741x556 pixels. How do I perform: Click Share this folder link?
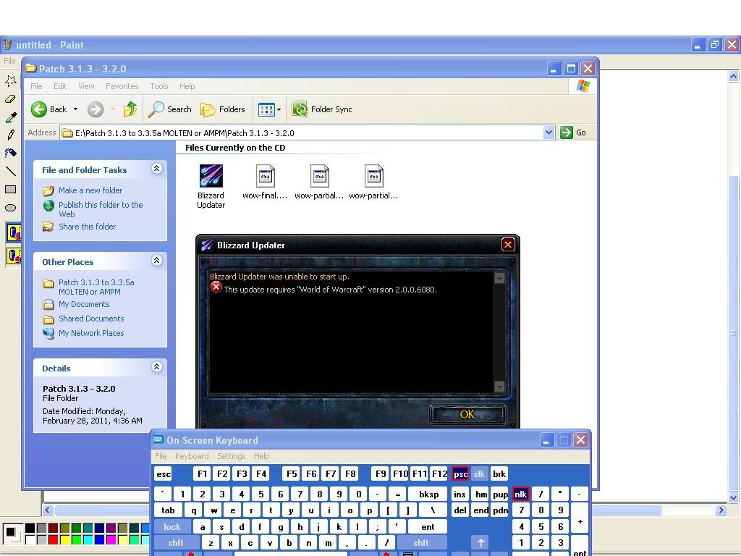click(87, 227)
